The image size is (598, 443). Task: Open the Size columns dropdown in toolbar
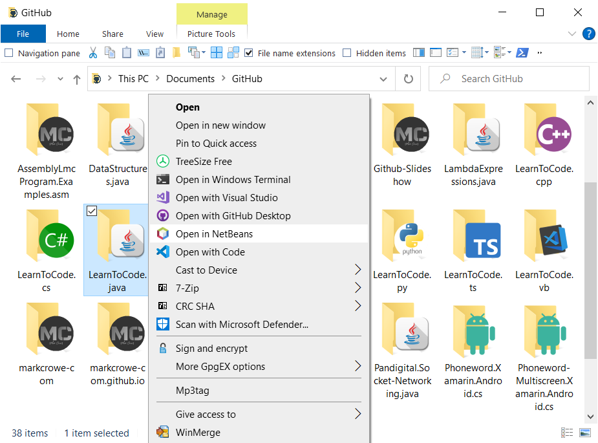coord(487,52)
